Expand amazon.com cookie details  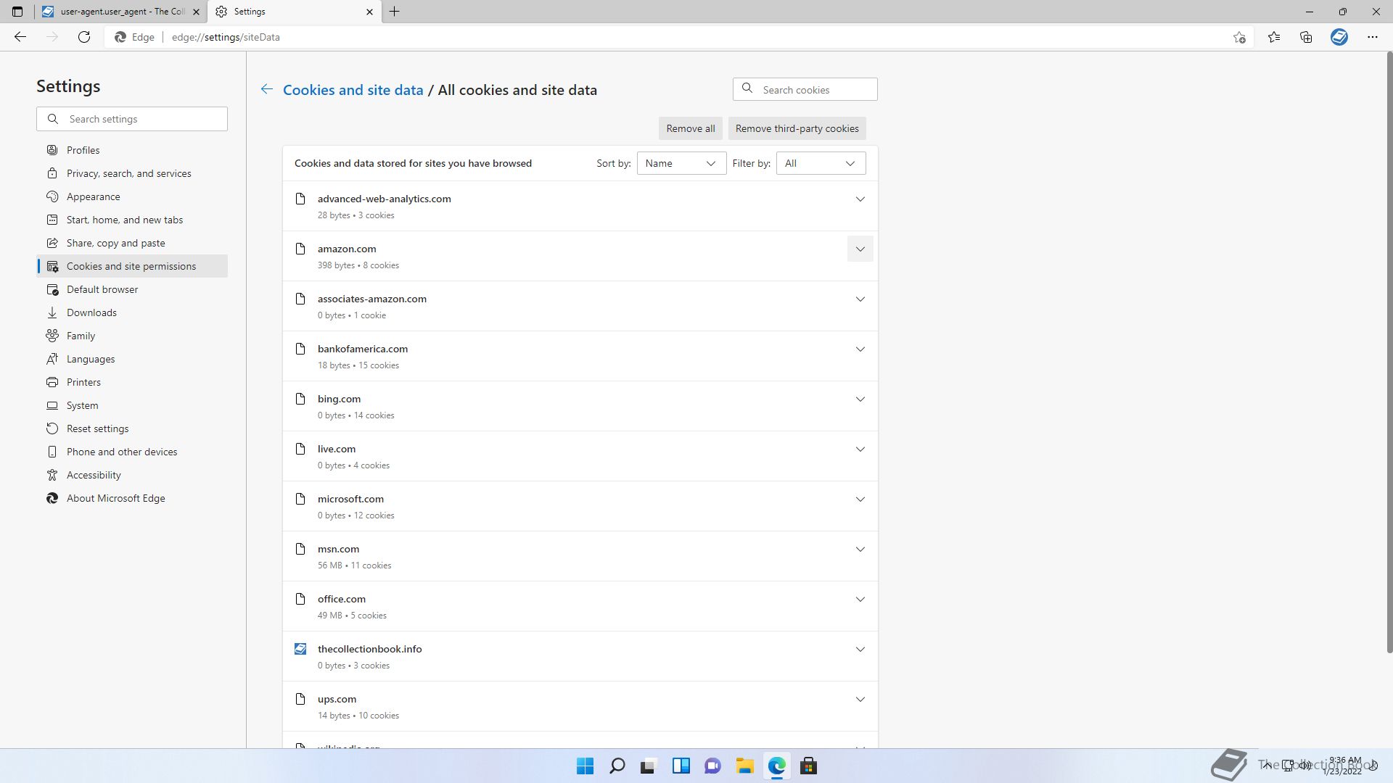pos(860,249)
